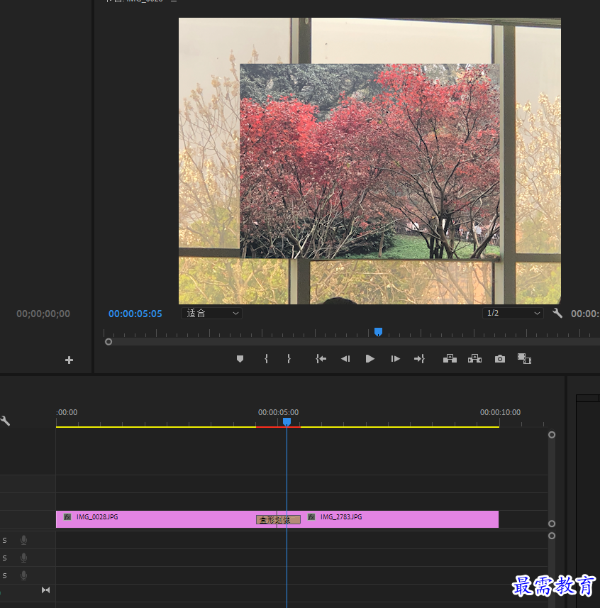This screenshot has width=600, height=608.
Task: Click the lower video track scroll handle
Action: pos(552,524)
